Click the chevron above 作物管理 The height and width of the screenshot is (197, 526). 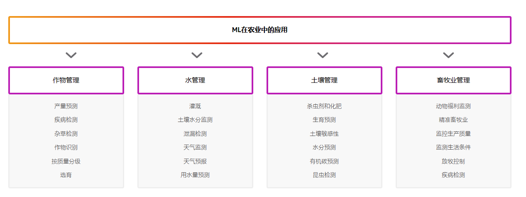tap(71, 55)
